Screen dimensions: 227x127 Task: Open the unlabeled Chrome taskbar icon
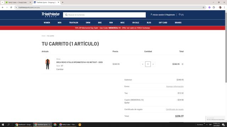55,125
